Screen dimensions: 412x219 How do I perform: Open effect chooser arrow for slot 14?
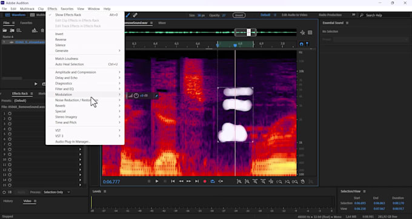coord(80,180)
